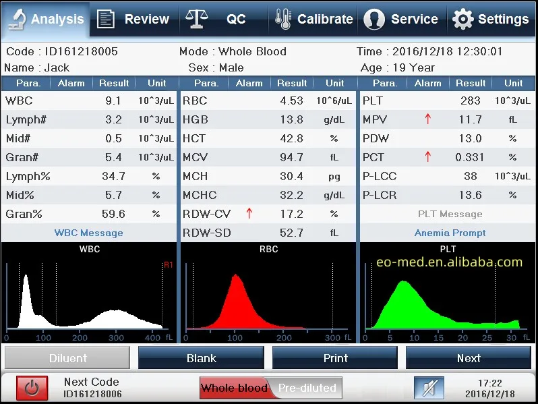The image size is (538, 404).
Task: Select the MCHC row
Action: (268, 195)
